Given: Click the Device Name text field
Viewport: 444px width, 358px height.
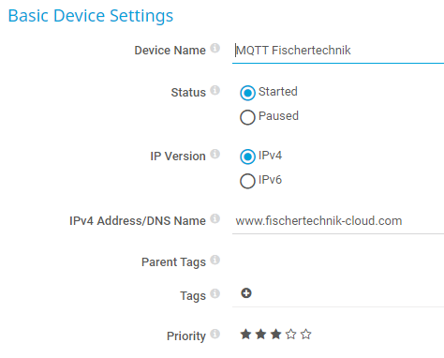Looking at the screenshot, I should coord(338,51).
